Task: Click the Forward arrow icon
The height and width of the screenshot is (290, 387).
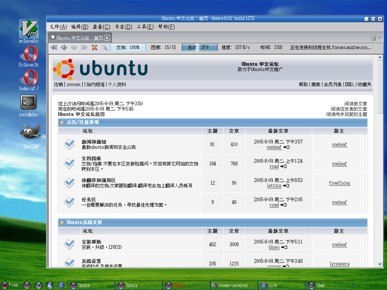Action: tap(74, 47)
